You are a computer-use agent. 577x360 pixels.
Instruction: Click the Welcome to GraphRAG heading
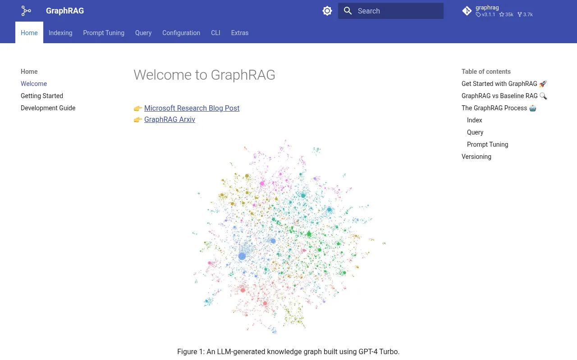[x=204, y=75]
